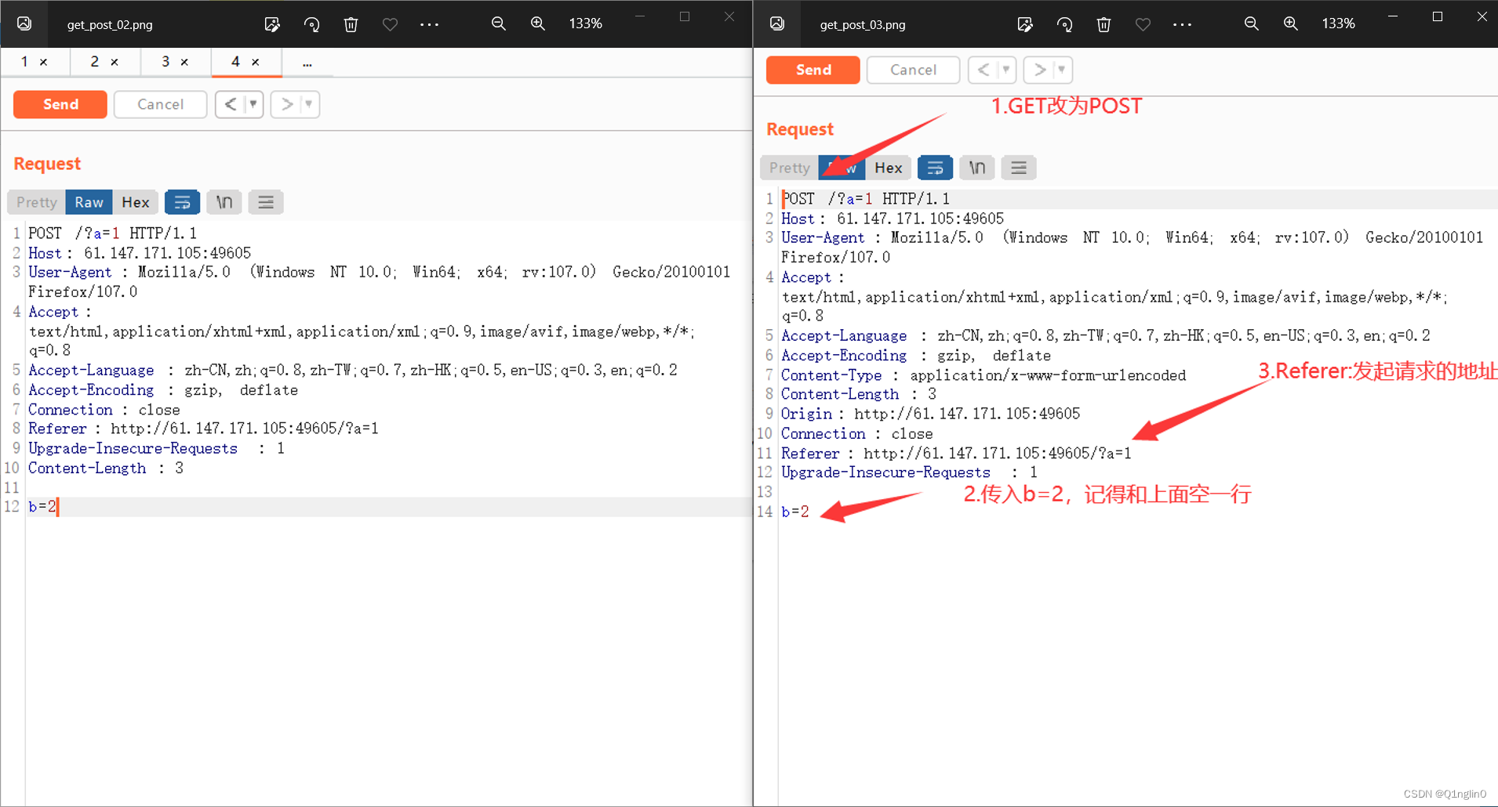Click Cancel in the left Burp window
Screen dimensions: 1498x807
(161, 104)
